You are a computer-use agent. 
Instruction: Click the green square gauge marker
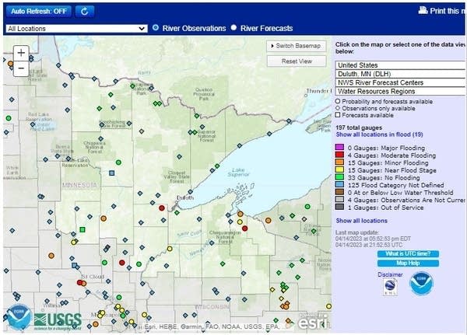pos(83,229)
